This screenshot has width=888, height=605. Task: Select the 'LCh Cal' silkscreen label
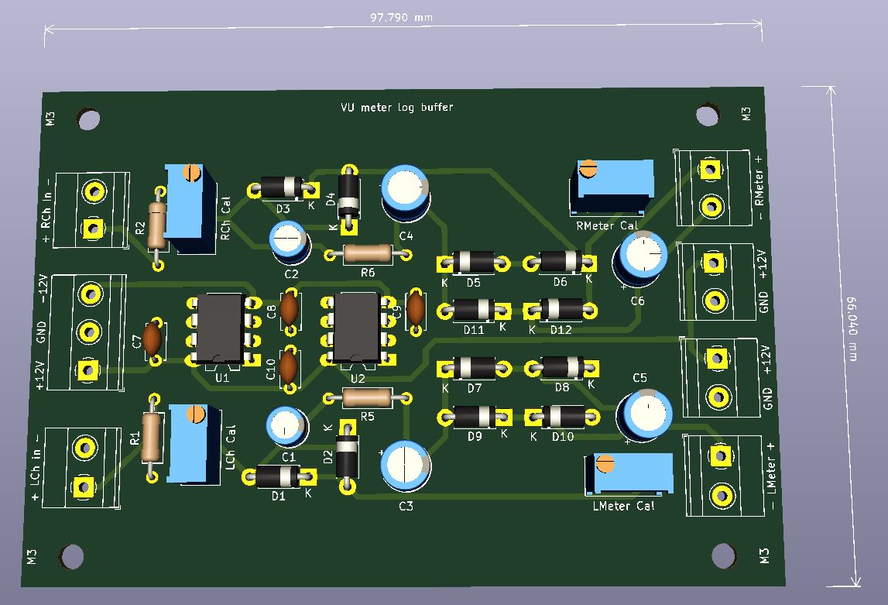pyautogui.click(x=230, y=447)
